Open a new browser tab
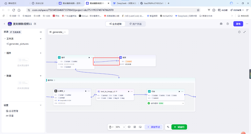Screen dimensions: 251x134 [x=168, y=3]
